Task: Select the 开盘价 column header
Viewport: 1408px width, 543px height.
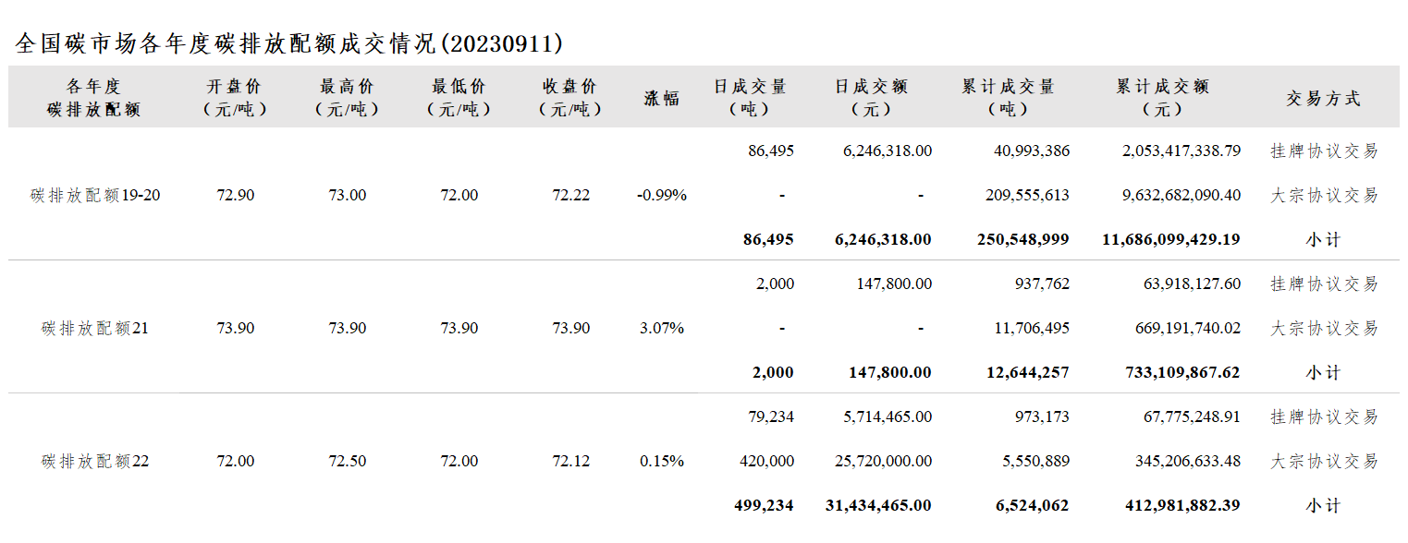Action: [235, 98]
